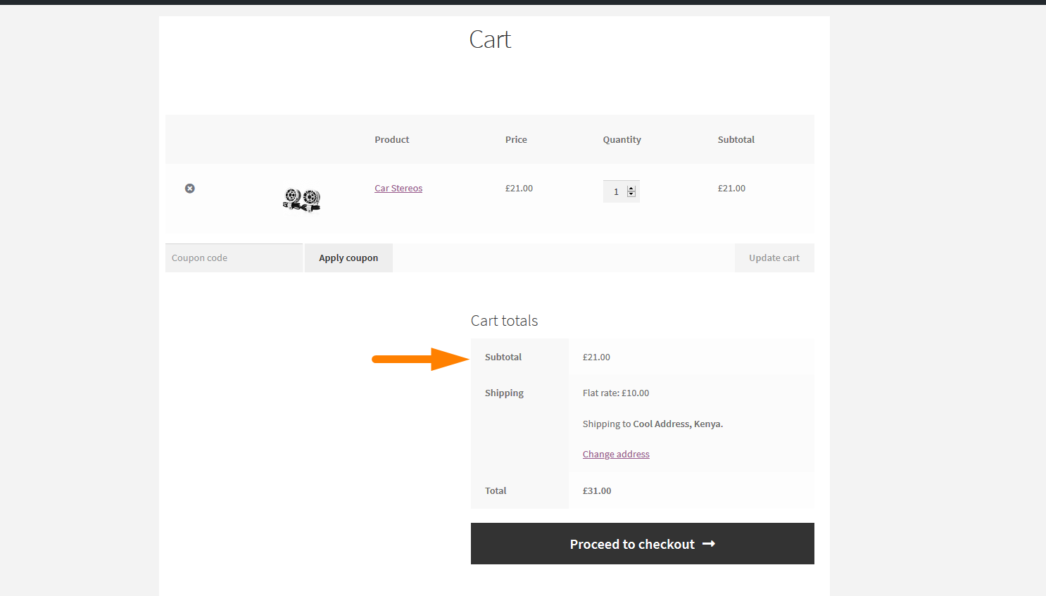Screen dimensions: 1046x596
Task: Proceed to checkout
Action: [643, 544]
